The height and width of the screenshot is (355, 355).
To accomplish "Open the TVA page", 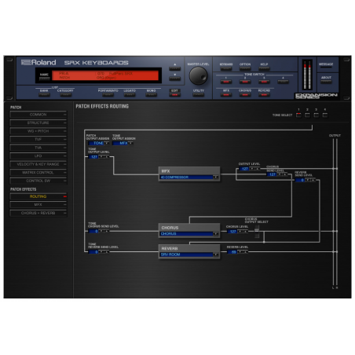I will [x=38, y=148].
